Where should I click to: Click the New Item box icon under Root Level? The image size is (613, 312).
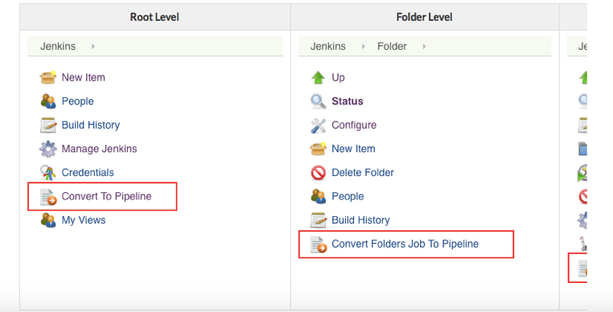pos(48,77)
